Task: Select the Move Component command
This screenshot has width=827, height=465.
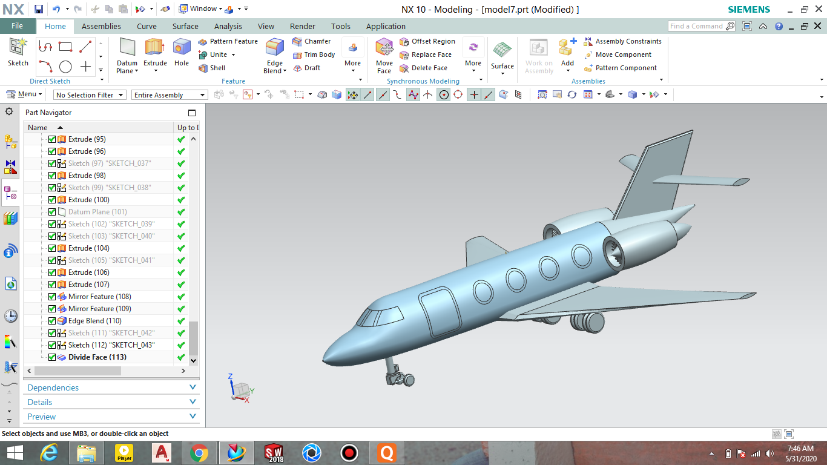Action: point(618,54)
